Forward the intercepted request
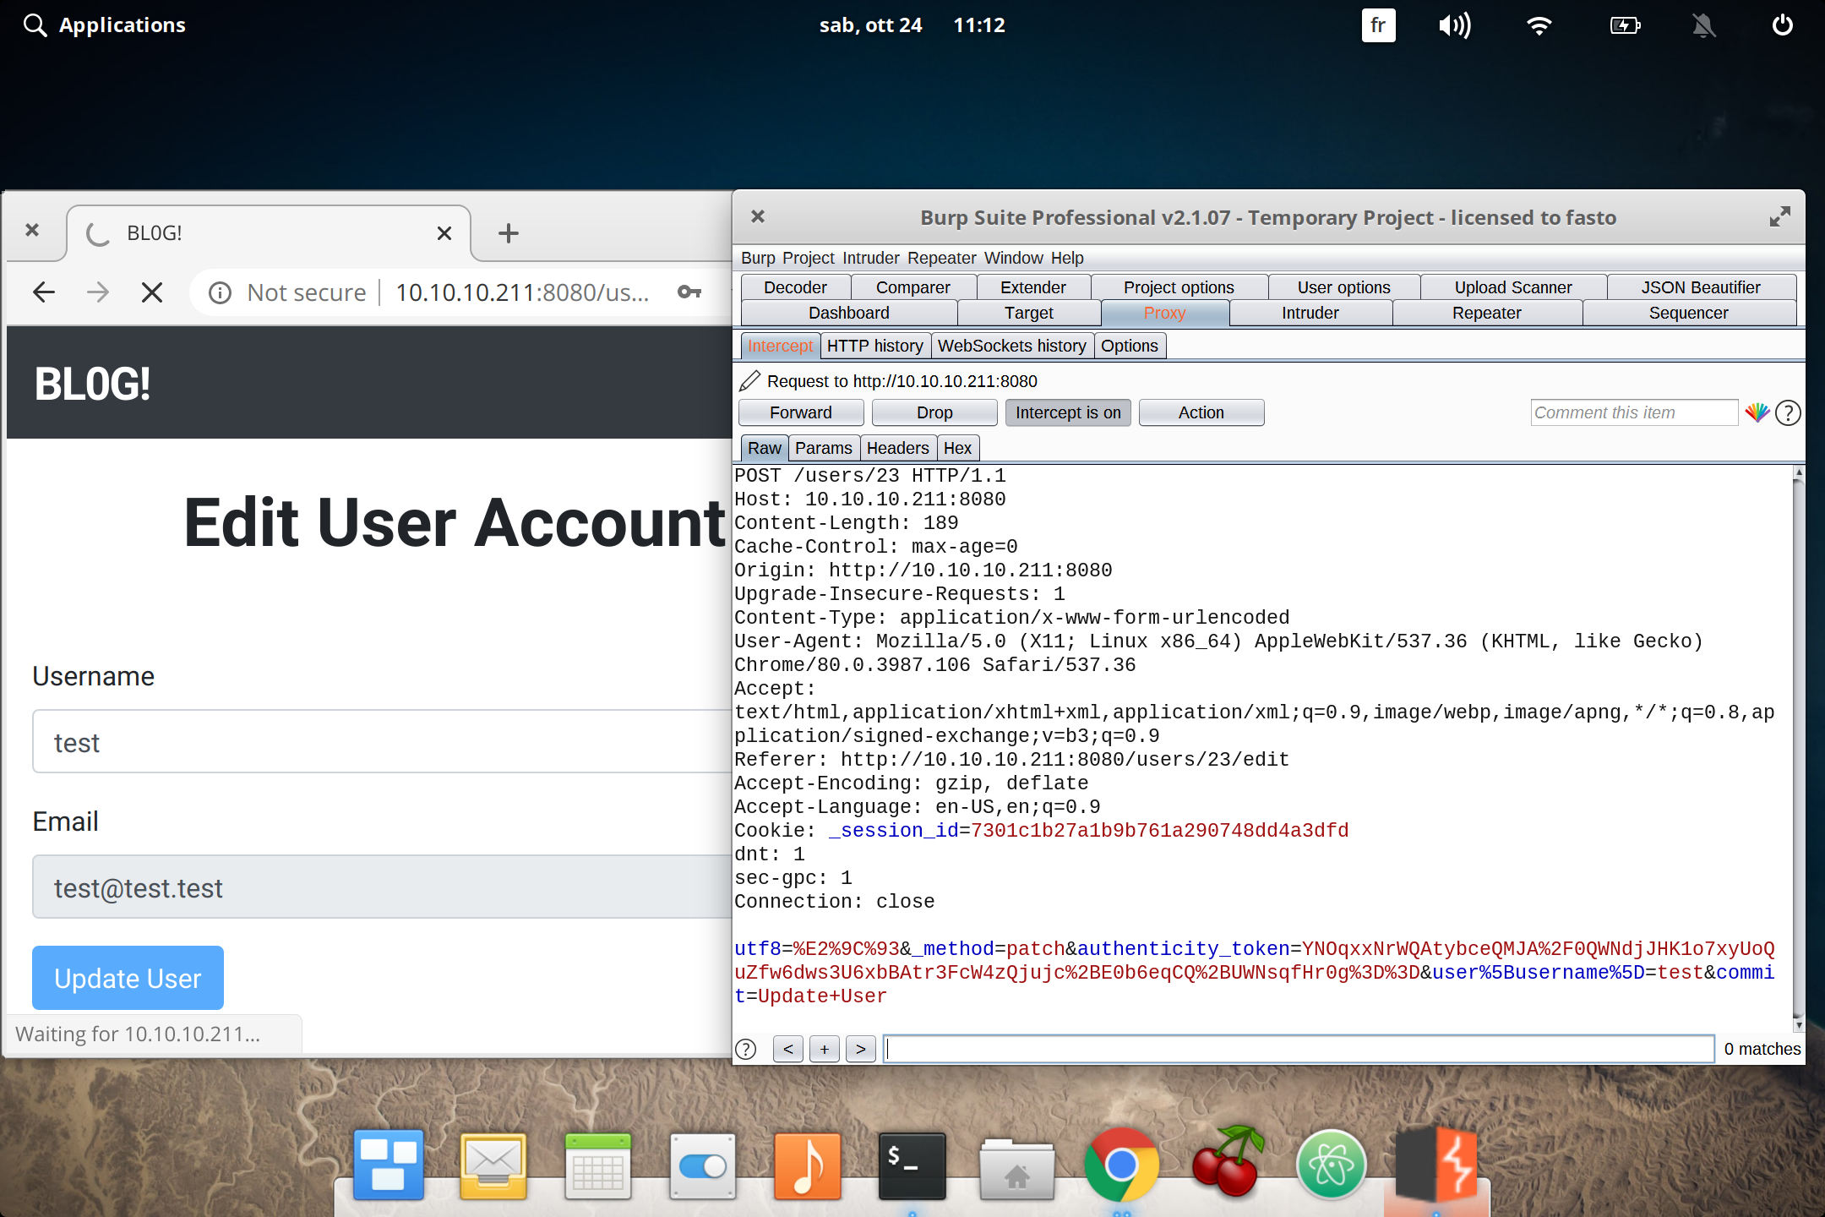Image resolution: width=1825 pixels, height=1217 pixels. pos(800,412)
